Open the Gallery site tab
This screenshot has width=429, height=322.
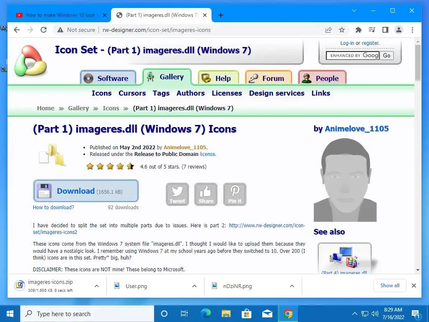point(167,77)
